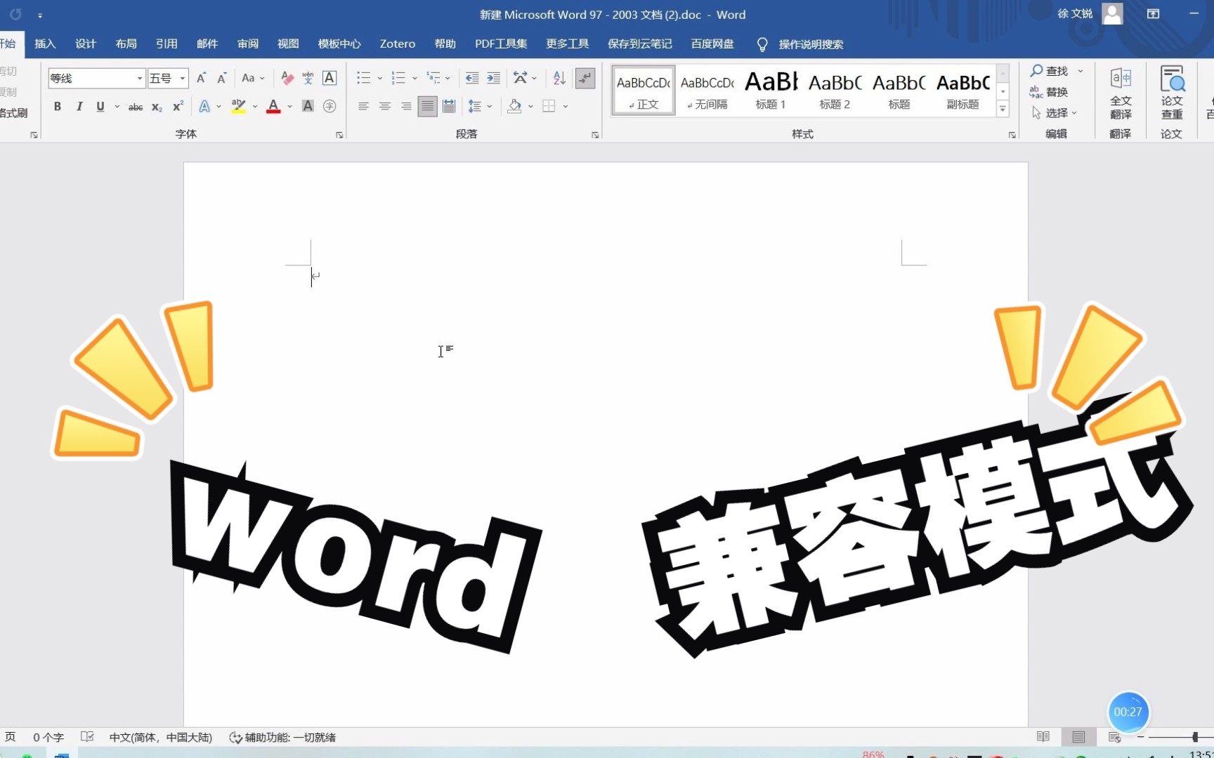The width and height of the screenshot is (1214, 758).
Task: Open font size dropdown
Action: pos(183,78)
